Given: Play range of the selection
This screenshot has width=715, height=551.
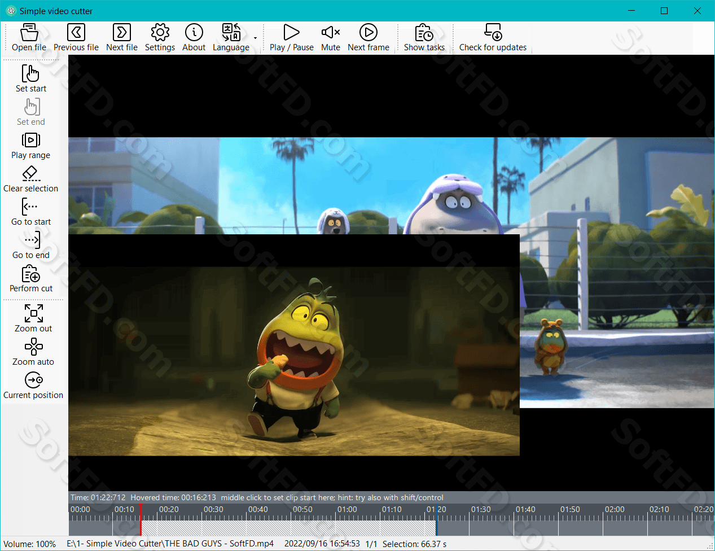Looking at the screenshot, I should point(31,145).
